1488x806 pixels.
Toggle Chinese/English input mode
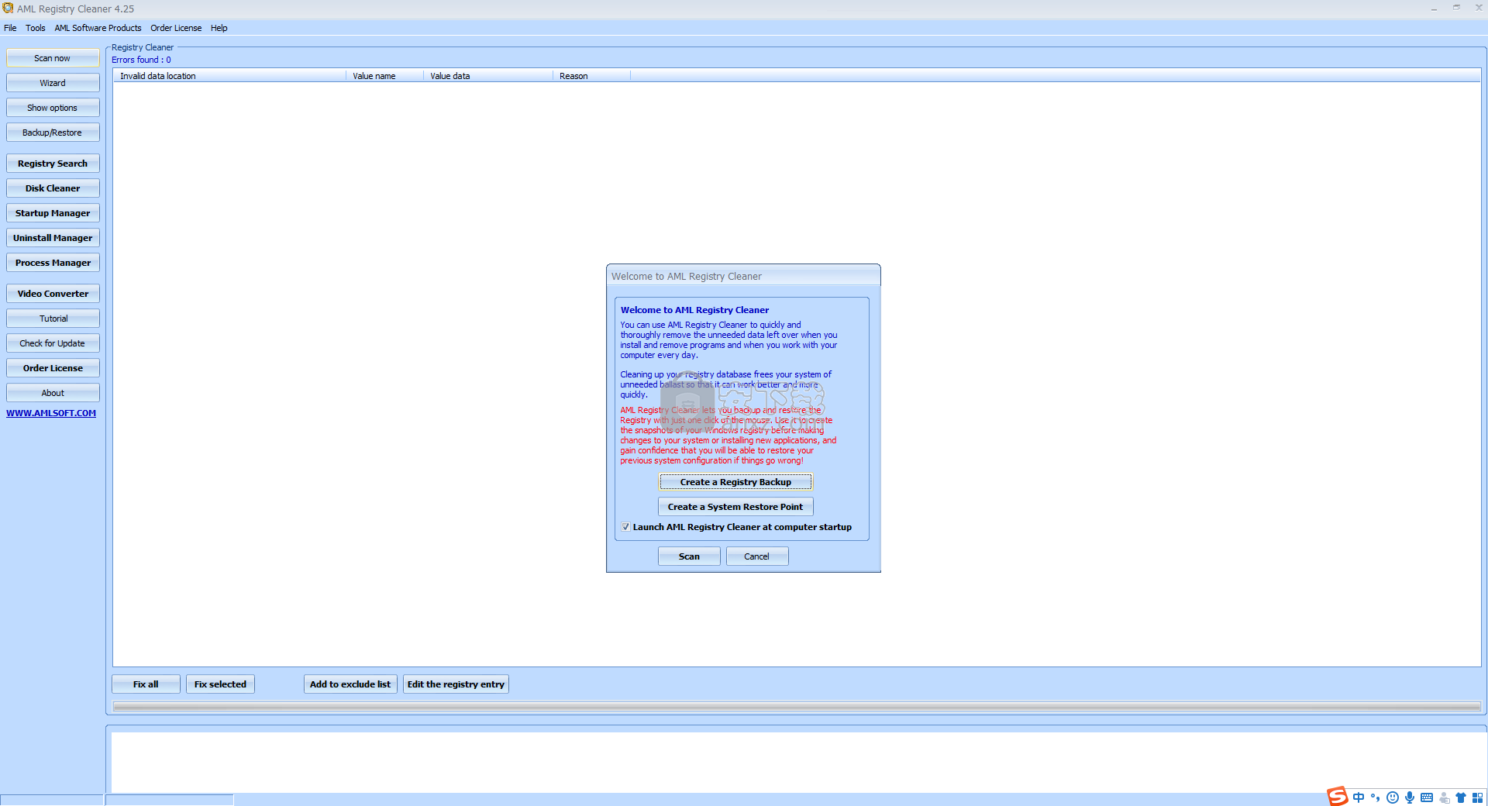pyautogui.click(x=1359, y=797)
